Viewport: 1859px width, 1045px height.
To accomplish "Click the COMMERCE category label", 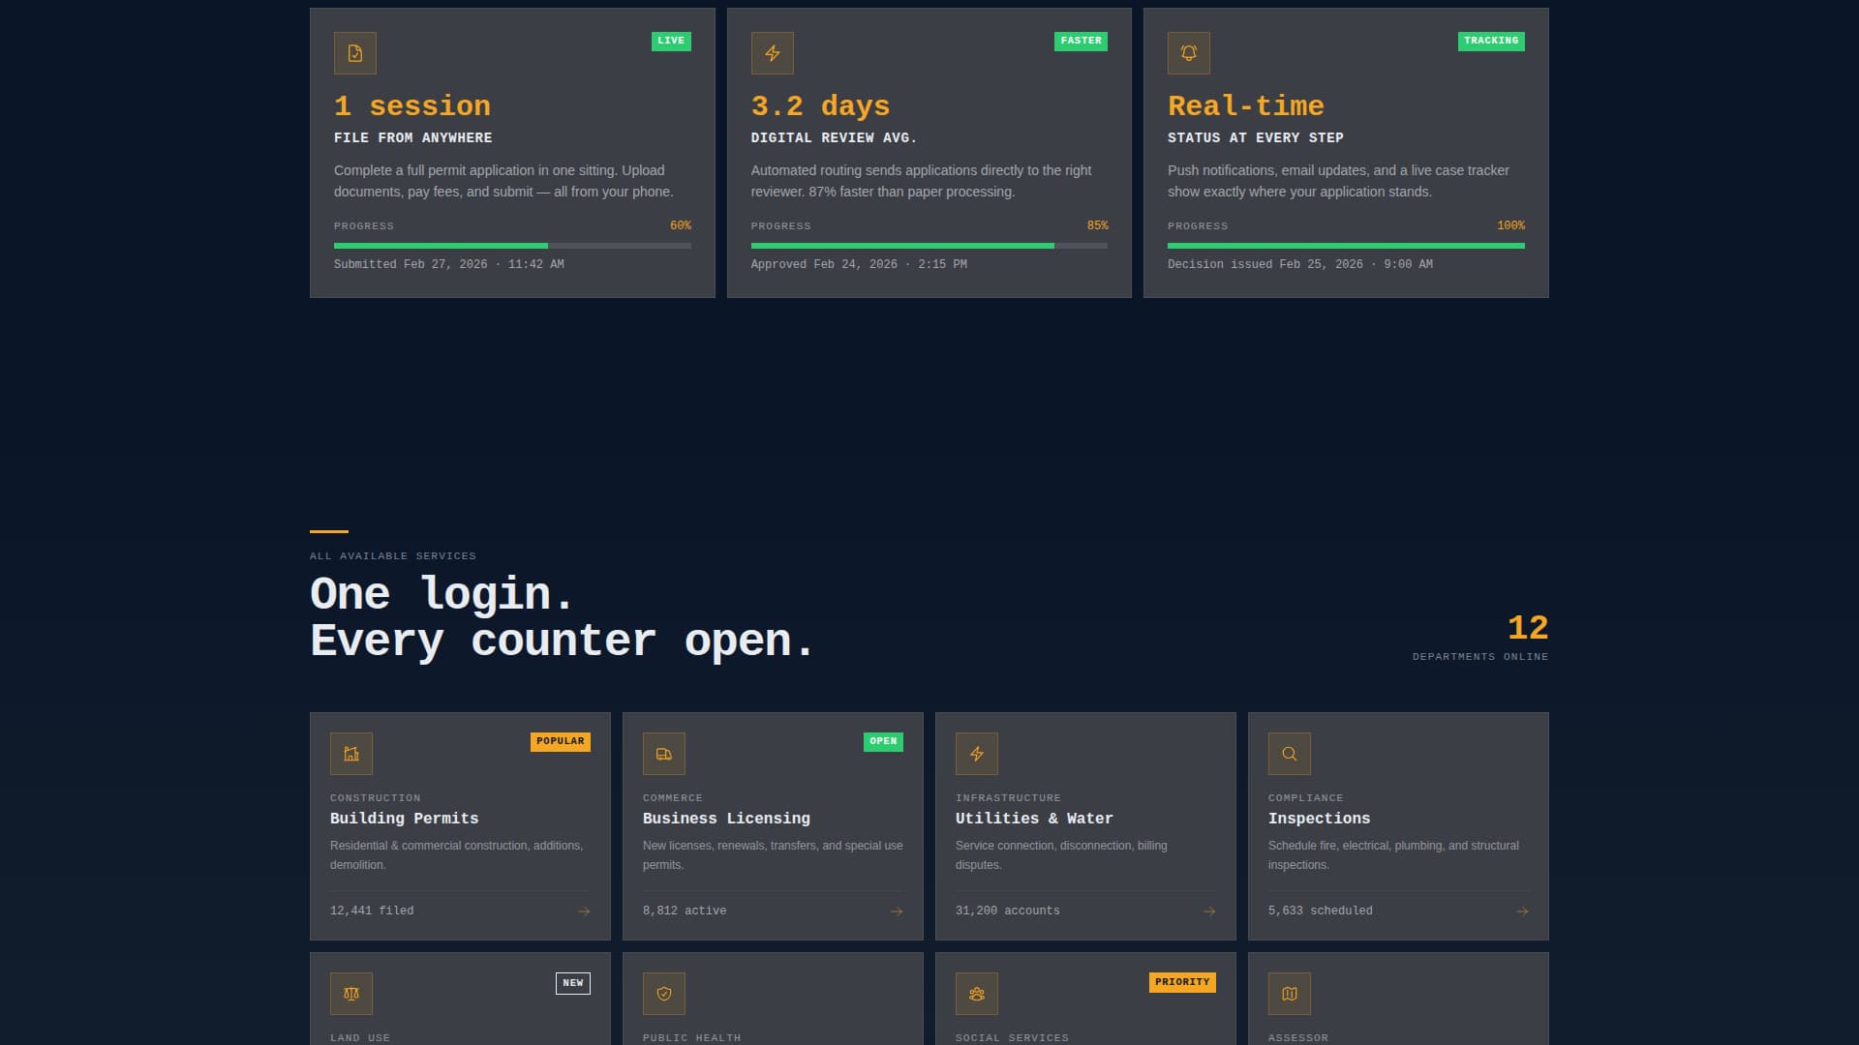I will tap(673, 798).
